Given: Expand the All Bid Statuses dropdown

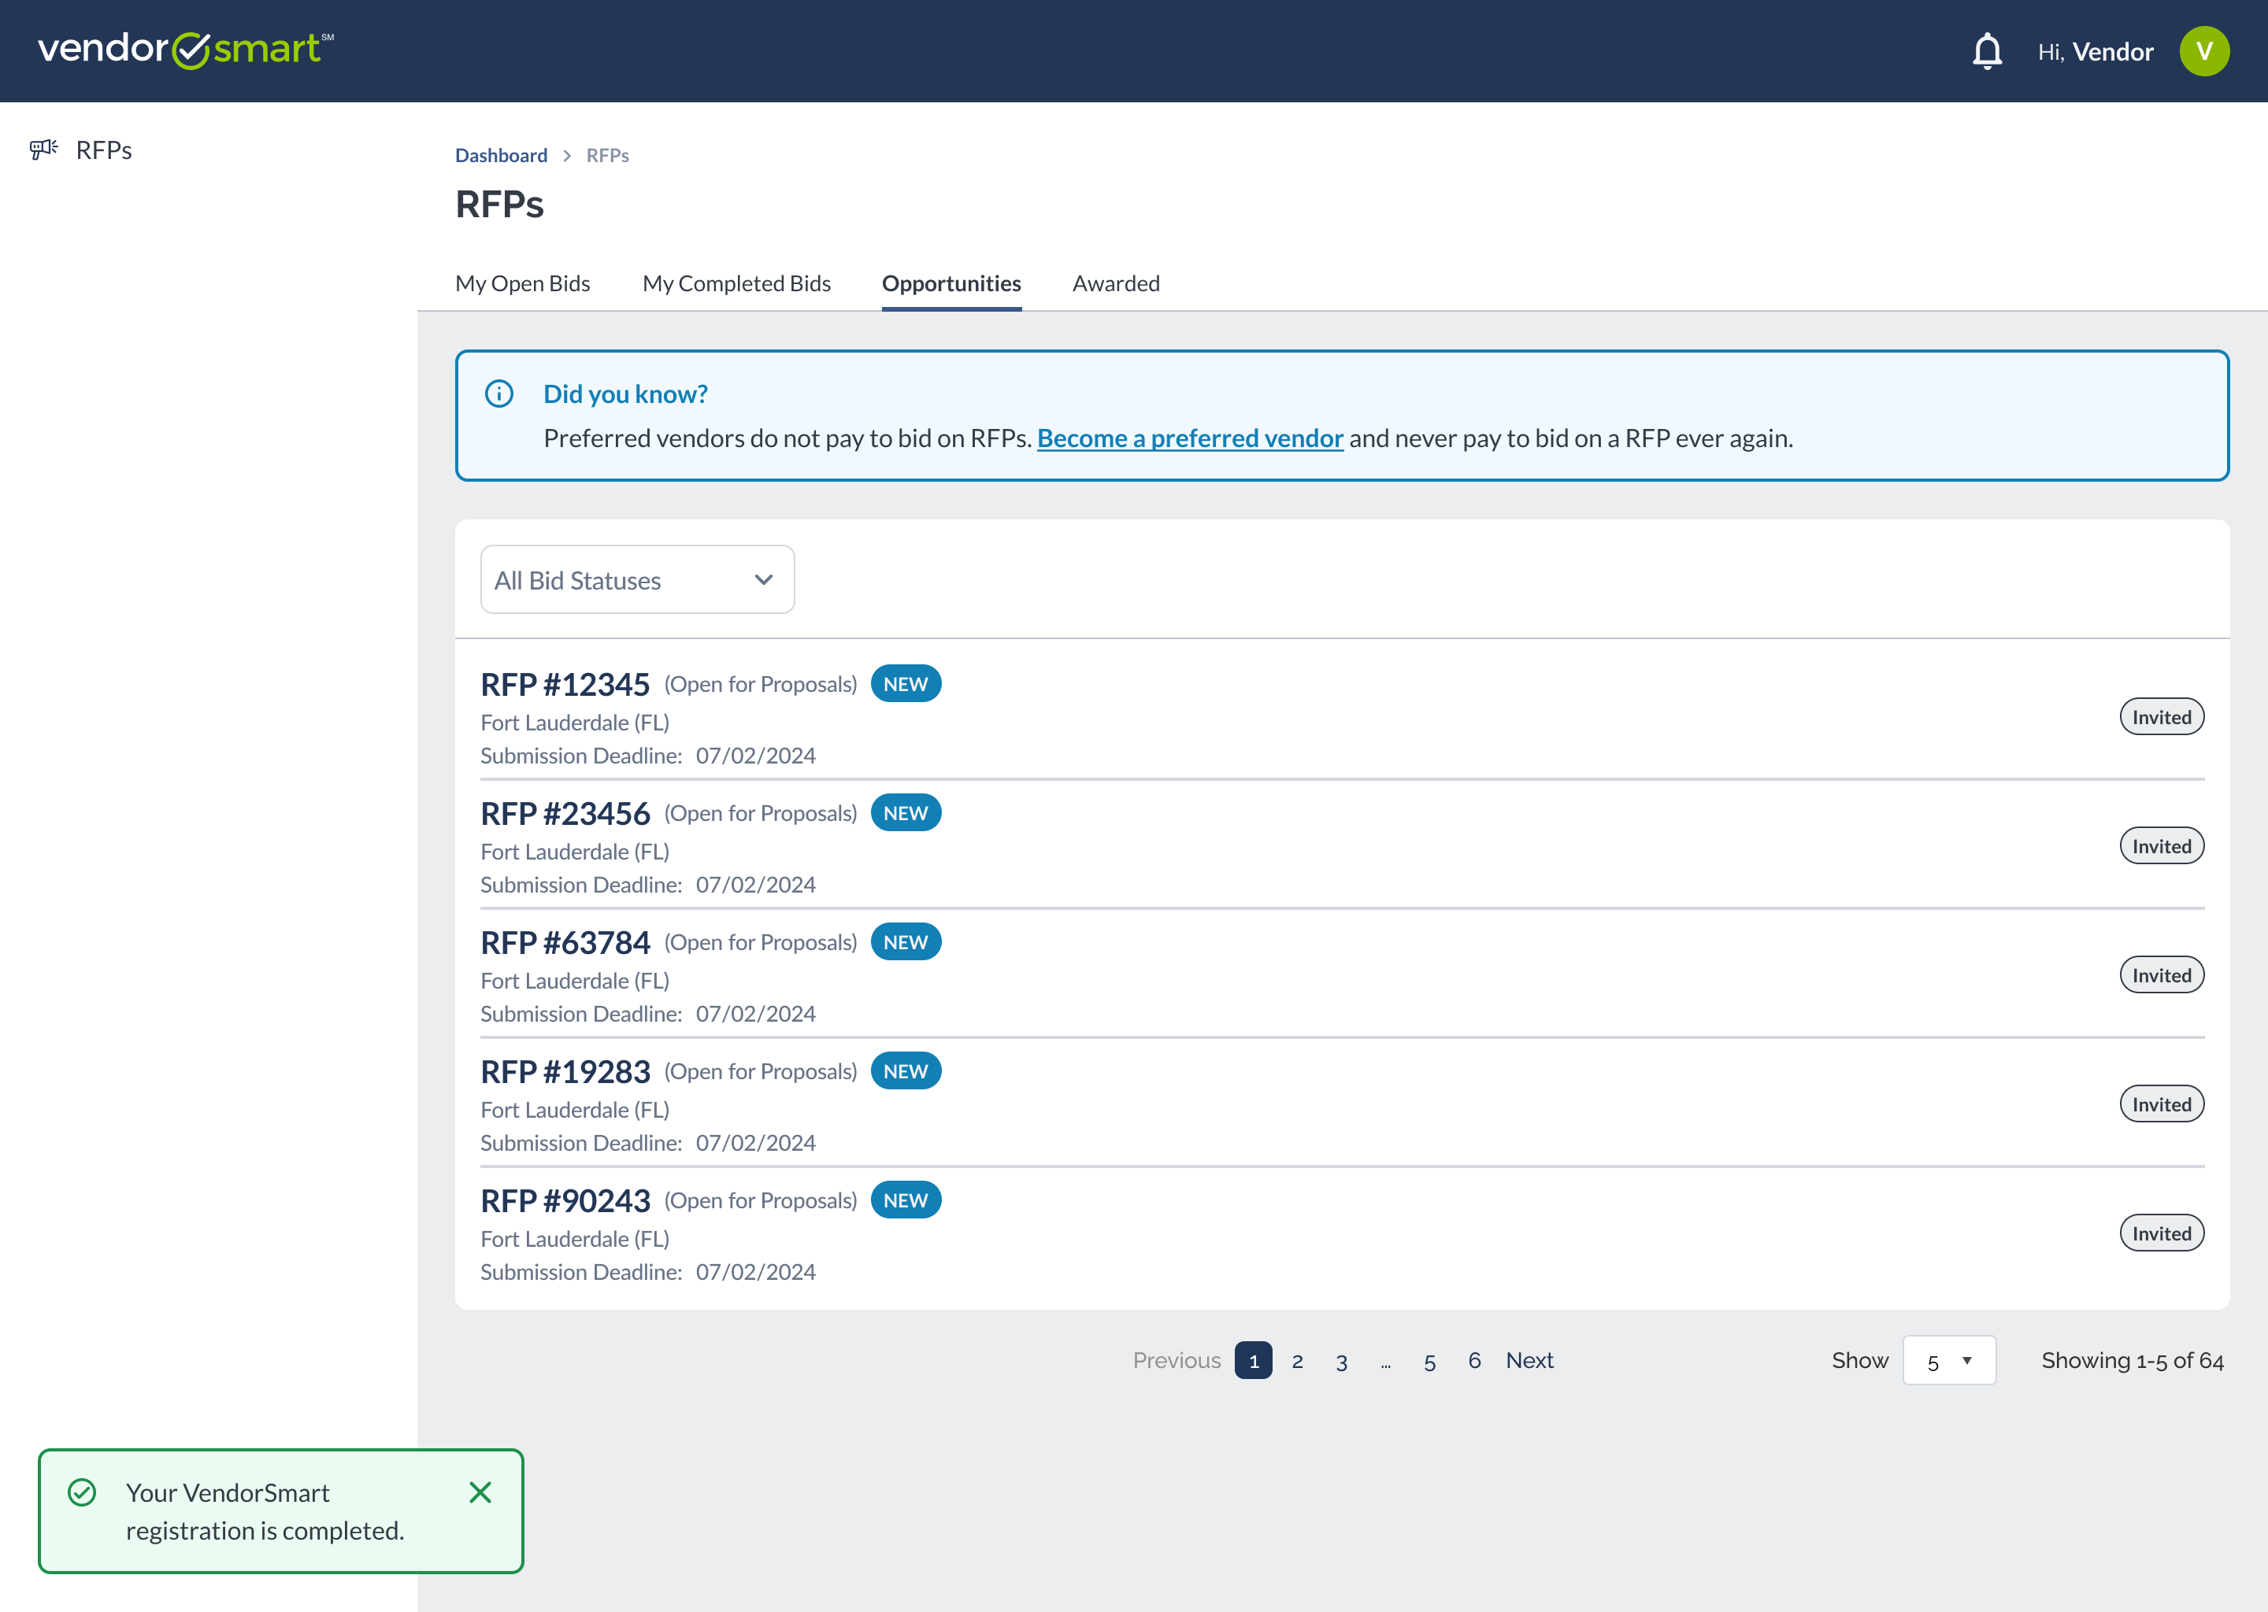Looking at the screenshot, I should [636, 579].
